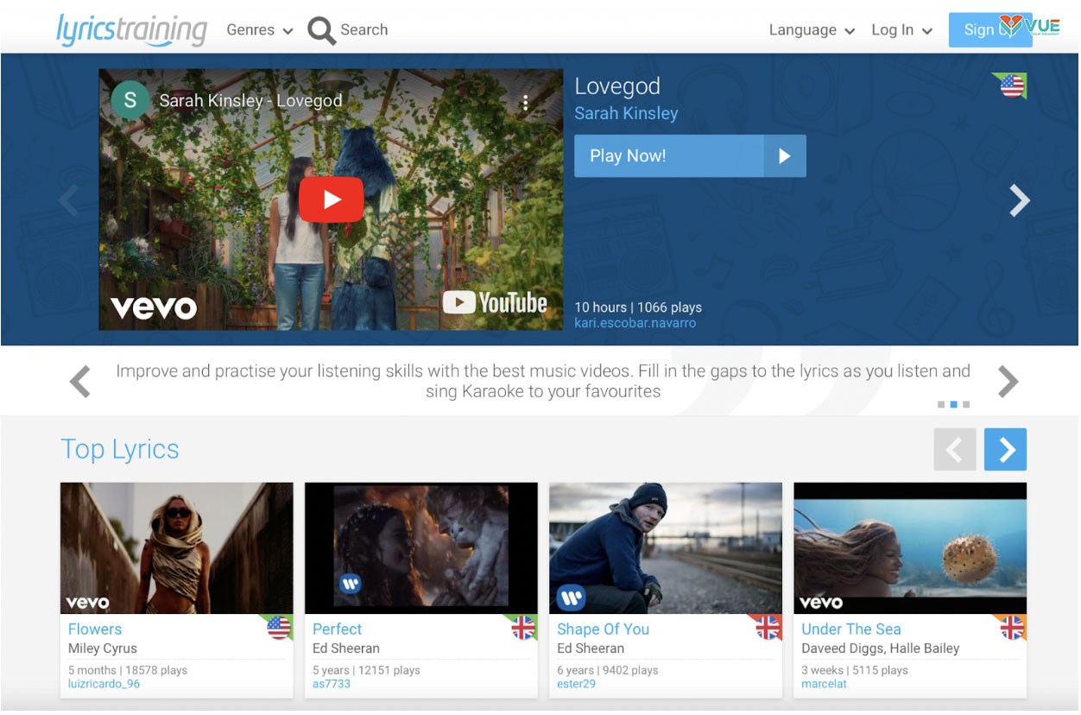Click the '3 weeks | 5115 plays' text
The height and width of the screenshot is (715, 1081).
(x=855, y=670)
